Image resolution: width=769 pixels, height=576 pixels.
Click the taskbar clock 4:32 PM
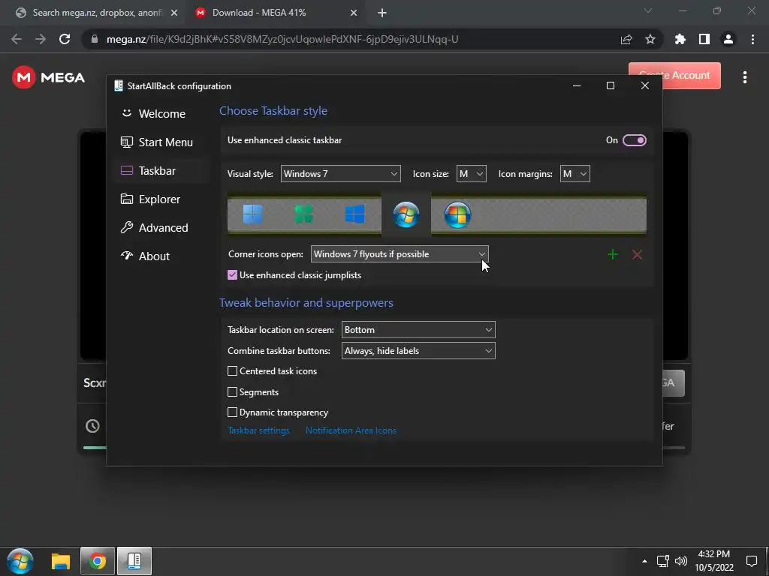(714, 561)
